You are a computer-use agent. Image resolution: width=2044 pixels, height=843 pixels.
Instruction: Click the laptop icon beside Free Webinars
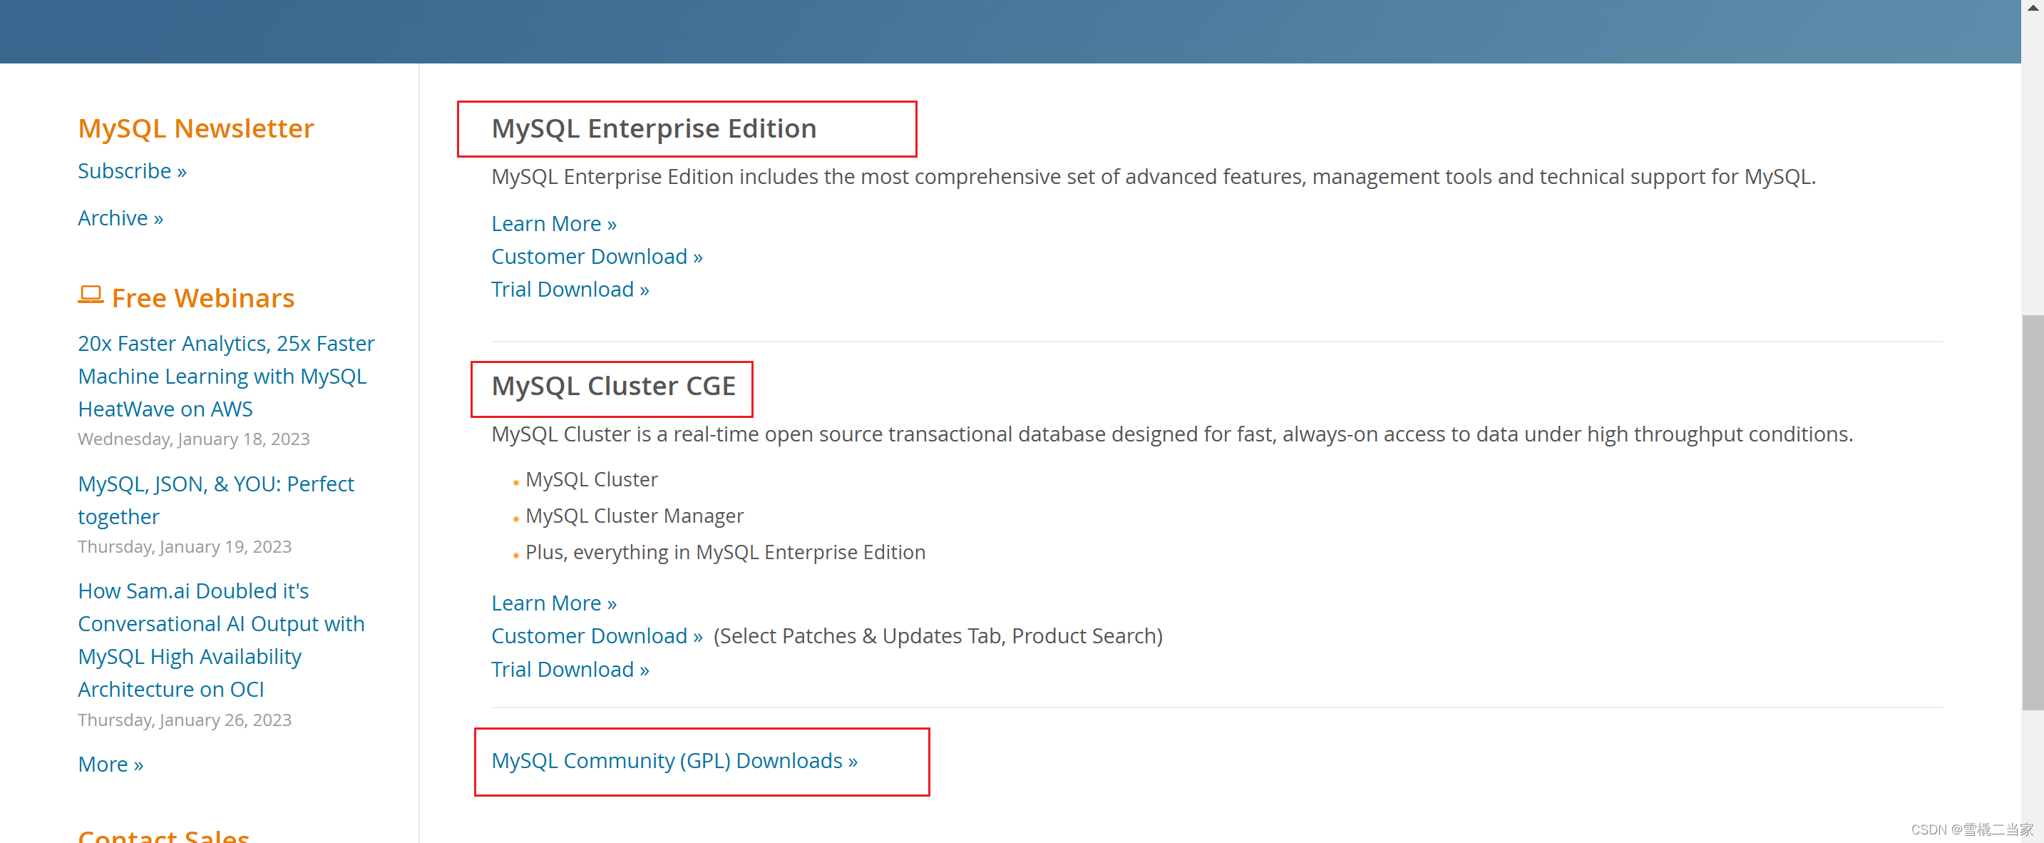click(x=91, y=295)
